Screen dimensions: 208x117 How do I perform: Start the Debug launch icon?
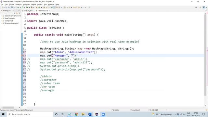18,7
